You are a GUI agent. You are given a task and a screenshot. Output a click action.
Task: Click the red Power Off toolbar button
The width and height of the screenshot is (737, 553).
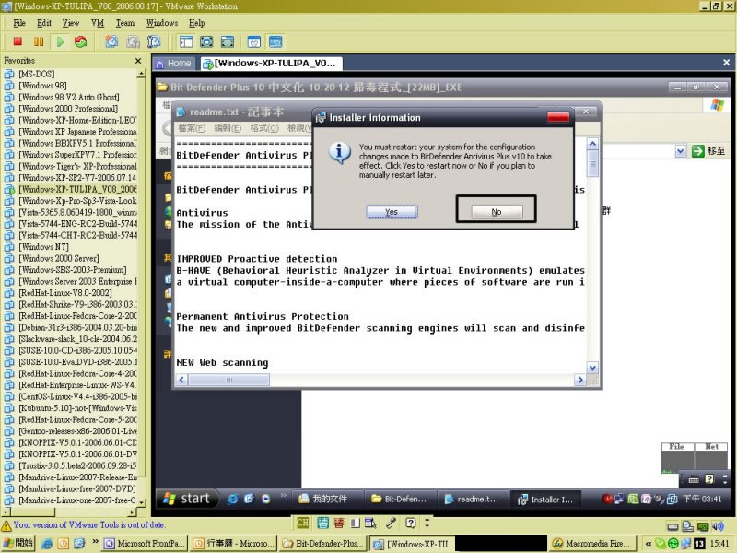[x=18, y=41]
